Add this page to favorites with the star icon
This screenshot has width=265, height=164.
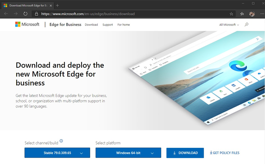point(231,14)
